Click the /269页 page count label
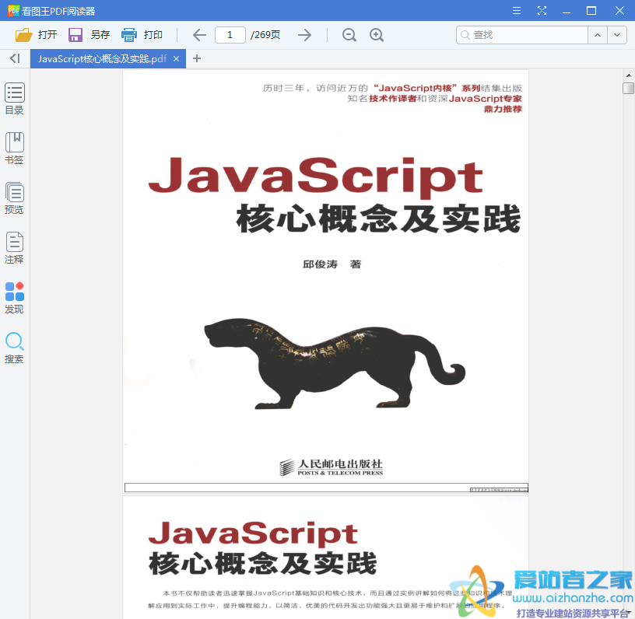635x619 pixels. pyautogui.click(x=265, y=35)
